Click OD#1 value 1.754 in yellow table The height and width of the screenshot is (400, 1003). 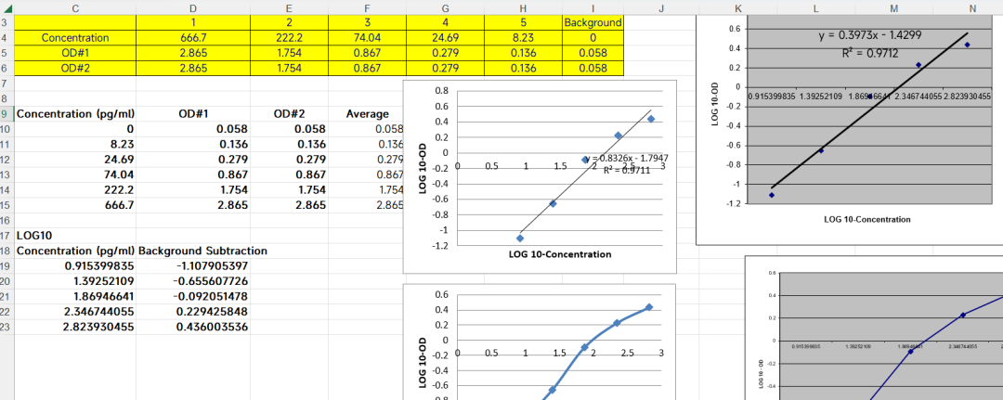[x=289, y=53]
